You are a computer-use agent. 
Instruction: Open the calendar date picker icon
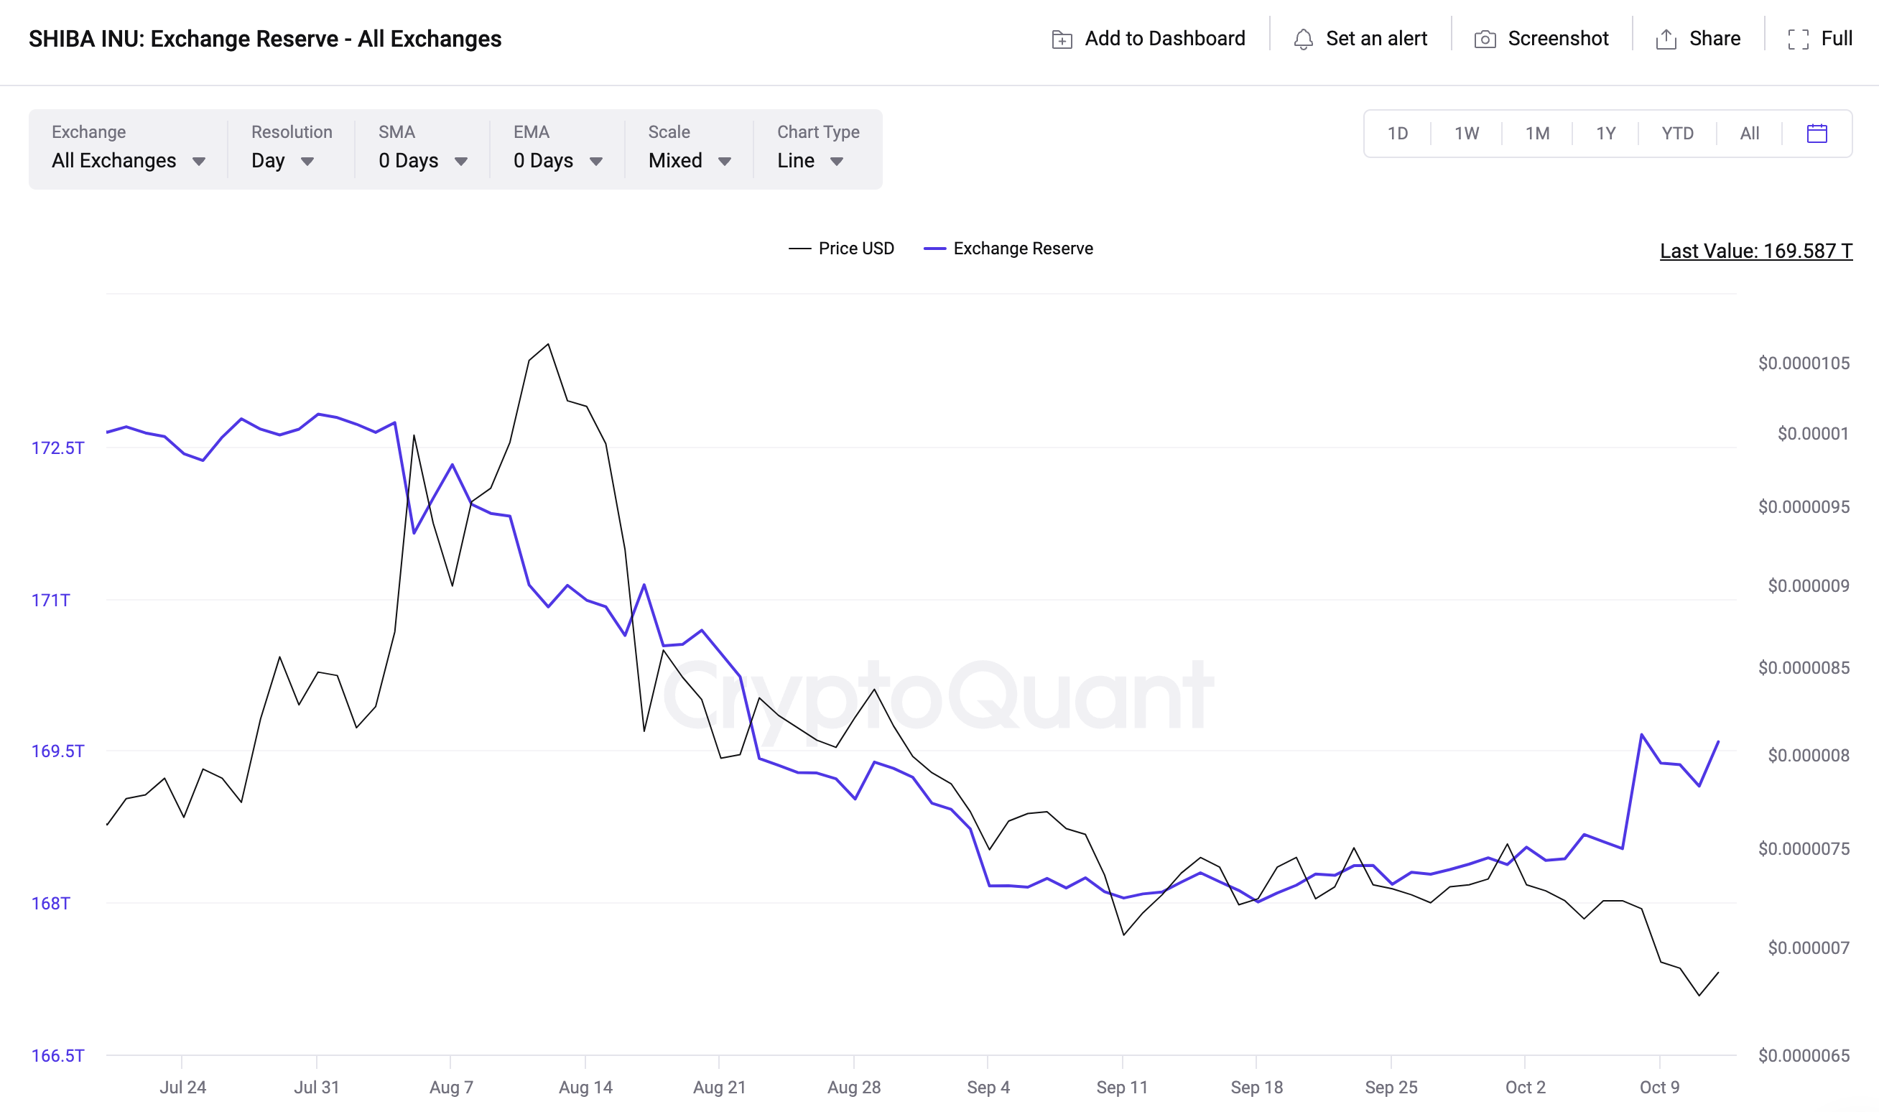(x=1817, y=134)
